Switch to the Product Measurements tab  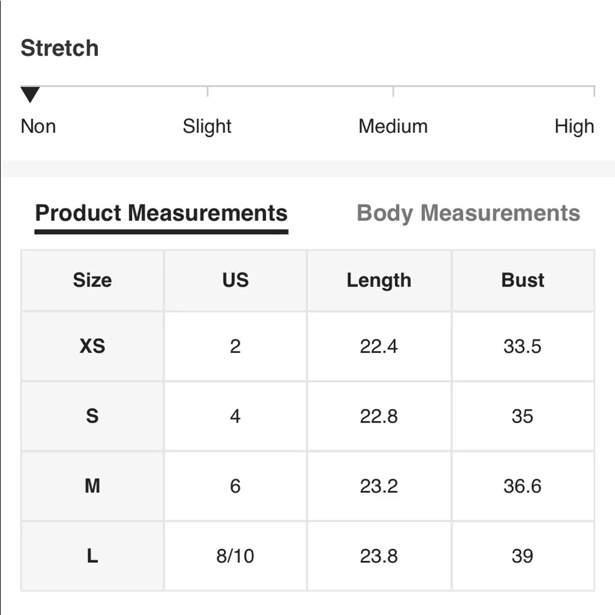point(161,213)
